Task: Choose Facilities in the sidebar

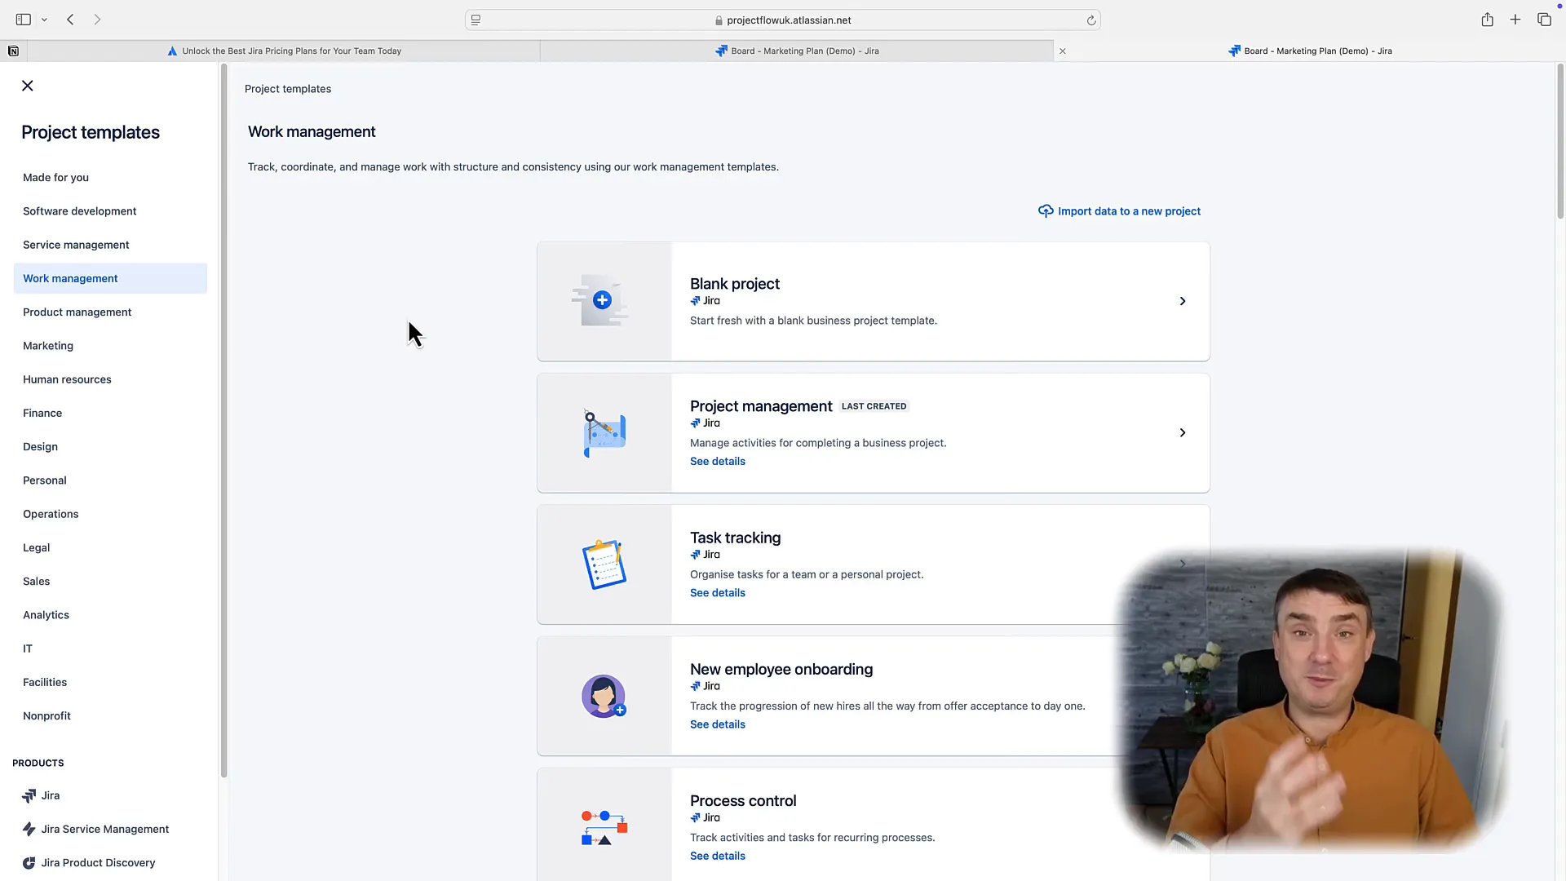Action: 45,682
